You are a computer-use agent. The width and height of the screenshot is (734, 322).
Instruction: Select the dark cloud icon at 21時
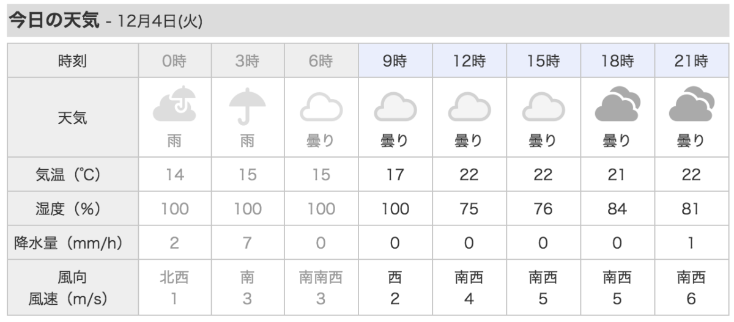(691, 104)
